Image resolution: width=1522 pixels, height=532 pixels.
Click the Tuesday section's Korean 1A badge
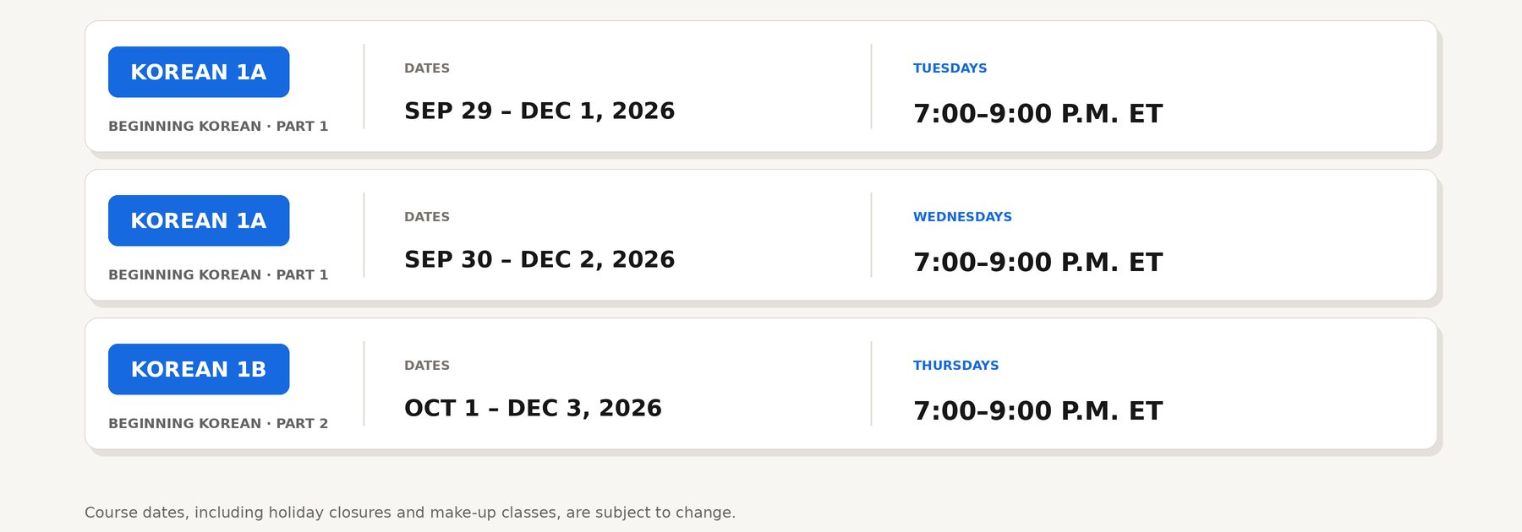[x=199, y=72]
